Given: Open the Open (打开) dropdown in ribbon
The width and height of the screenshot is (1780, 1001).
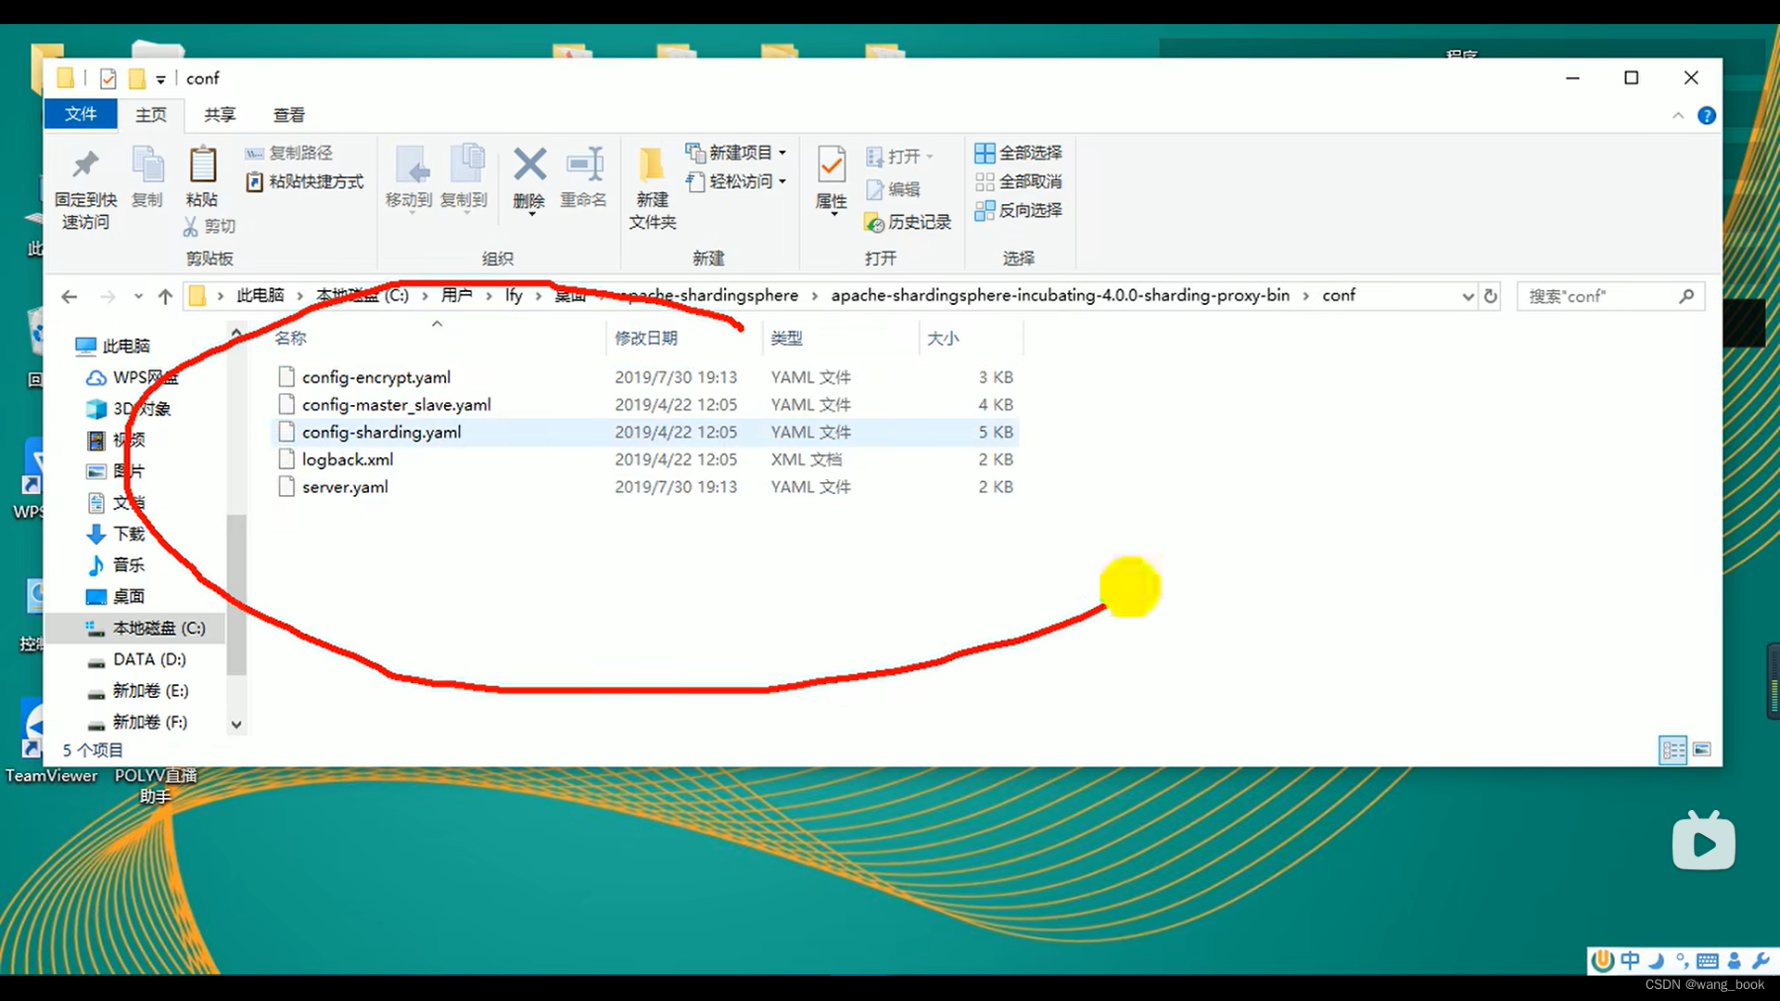Looking at the screenshot, I should [899, 157].
